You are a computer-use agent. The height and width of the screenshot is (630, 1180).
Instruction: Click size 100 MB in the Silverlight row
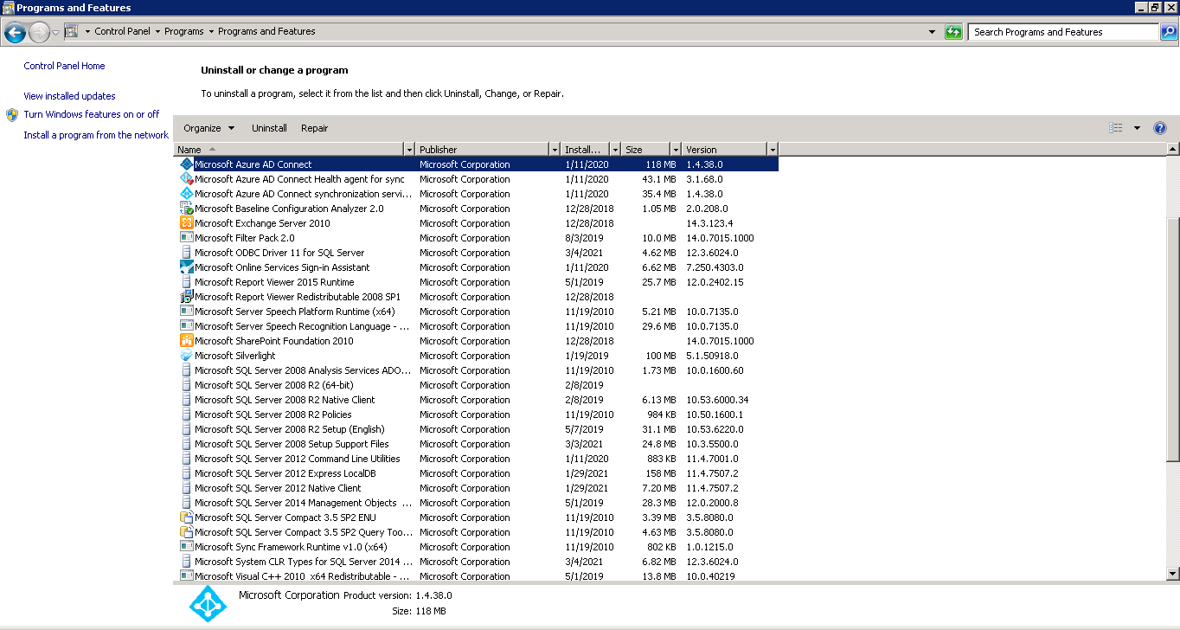tap(661, 356)
